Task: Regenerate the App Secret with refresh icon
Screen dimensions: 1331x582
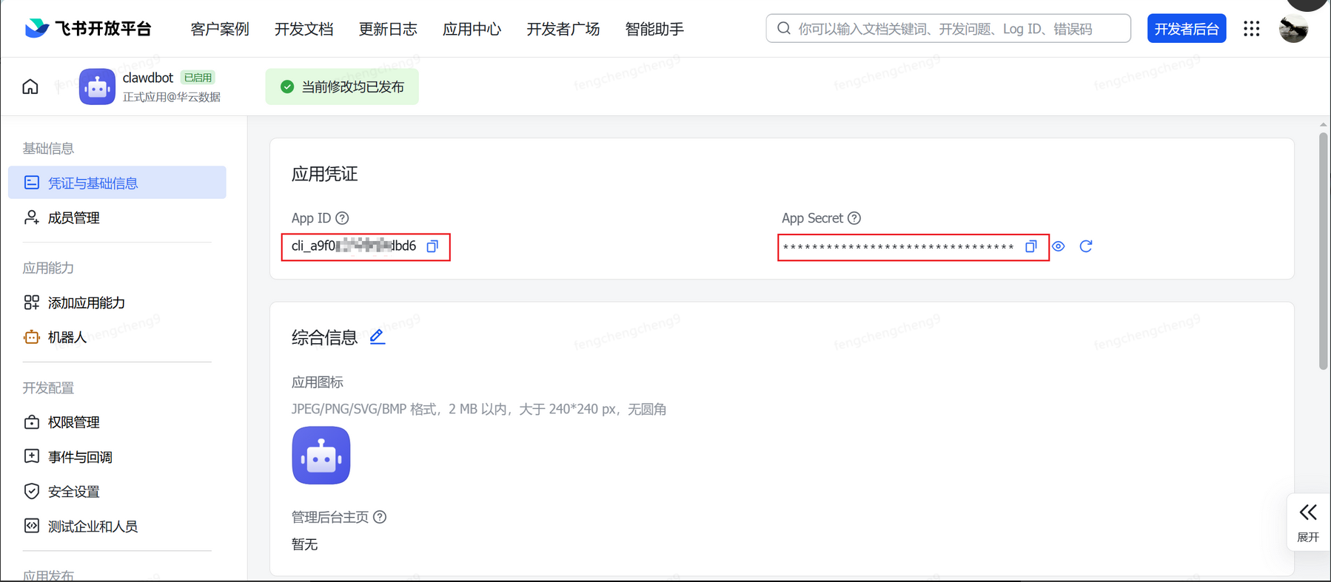Action: tap(1086, 246)
